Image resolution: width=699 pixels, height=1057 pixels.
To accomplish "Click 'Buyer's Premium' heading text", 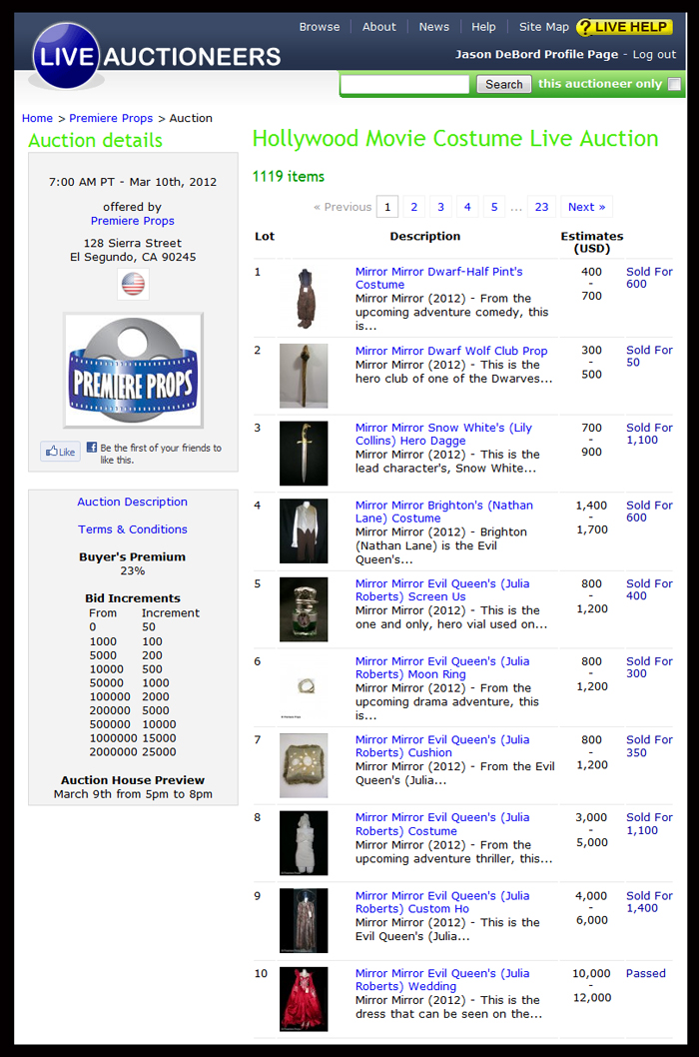I will 132,556.
